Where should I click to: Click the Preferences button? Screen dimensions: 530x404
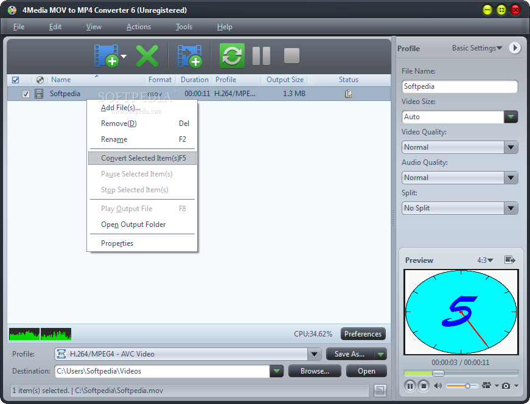click(x=363, y=334)
